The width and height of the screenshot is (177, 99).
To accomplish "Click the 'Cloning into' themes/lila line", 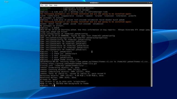I will [64, 66].
